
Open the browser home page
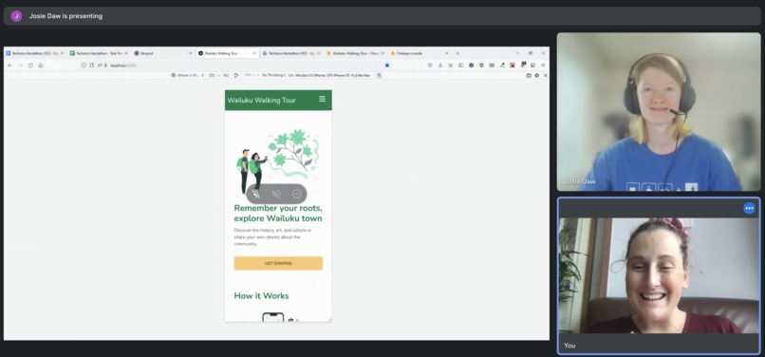pos(41,65)
